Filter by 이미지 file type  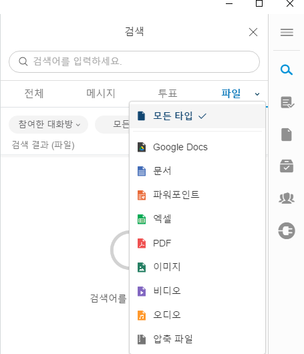click(197, 267)
